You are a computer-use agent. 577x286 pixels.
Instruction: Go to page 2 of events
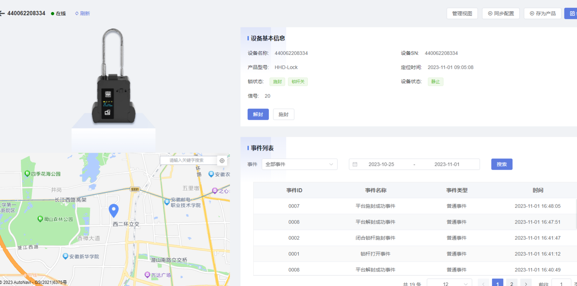pyautogui.click(x=511, y=284)
